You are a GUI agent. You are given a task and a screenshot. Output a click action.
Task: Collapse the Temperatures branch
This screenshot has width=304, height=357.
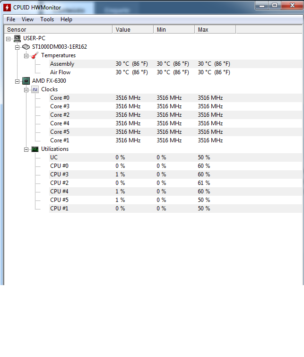[26, 56]
